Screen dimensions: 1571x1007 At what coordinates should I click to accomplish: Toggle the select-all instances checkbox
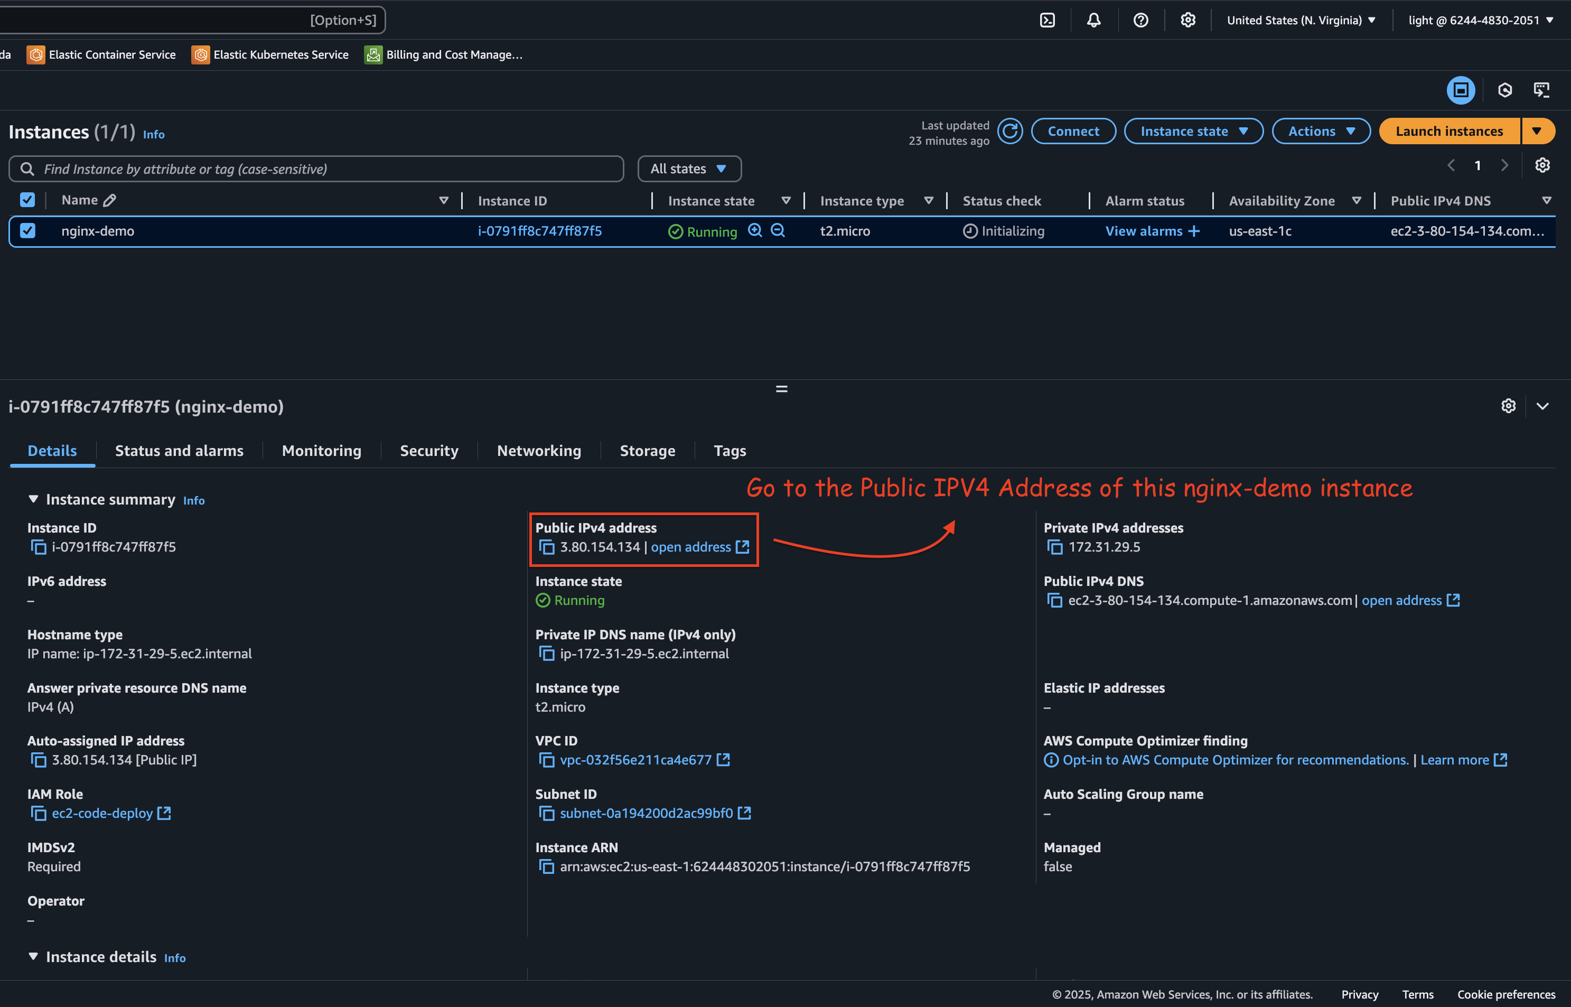pos(27,200)
